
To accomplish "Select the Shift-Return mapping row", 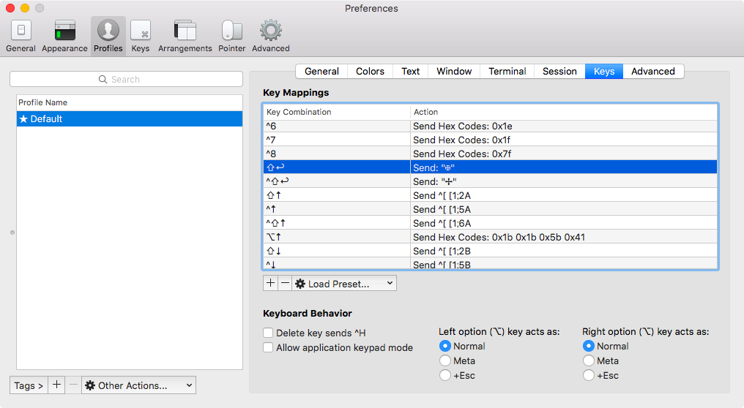I will [x=490, y=167].
